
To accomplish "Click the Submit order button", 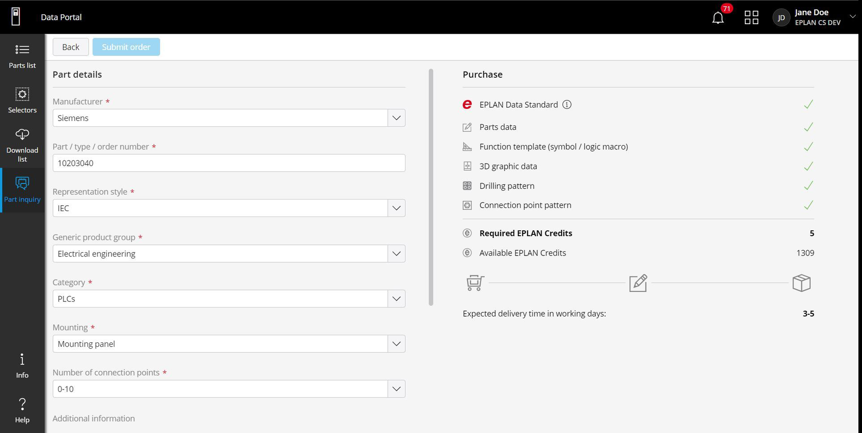I will 126,47.
